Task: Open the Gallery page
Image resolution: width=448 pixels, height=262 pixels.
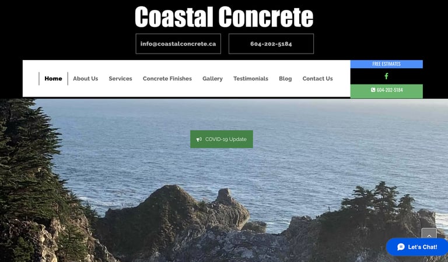Action: 212,79
